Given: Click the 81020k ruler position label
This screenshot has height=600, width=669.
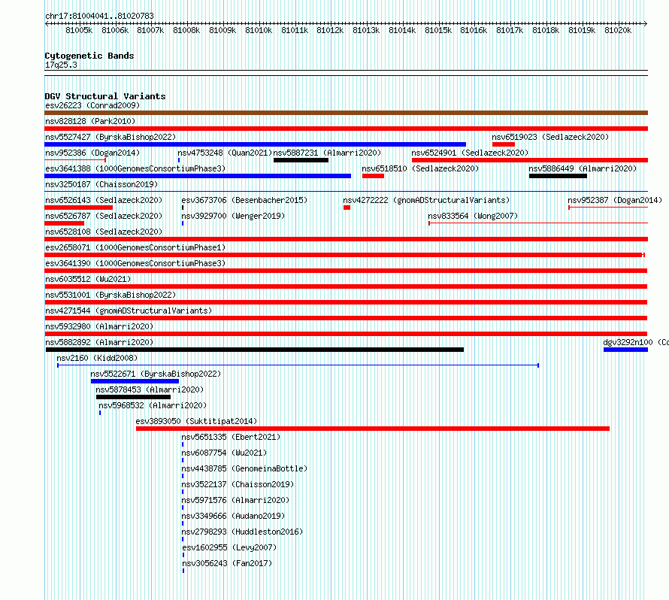Looking at the screenshot, I should click(618, 30).
